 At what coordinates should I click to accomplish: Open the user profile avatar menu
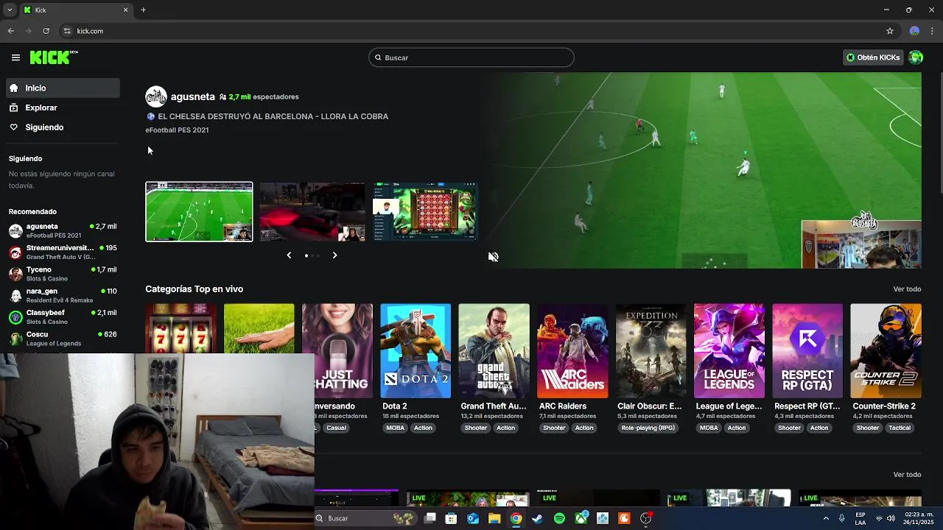(x=916, y=57)
